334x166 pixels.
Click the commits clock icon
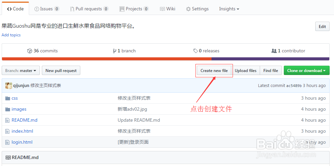click(29, 51)
